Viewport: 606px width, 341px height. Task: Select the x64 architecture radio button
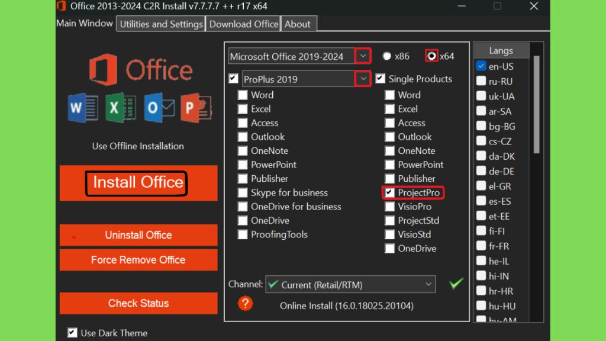click(x=431, y=56)
